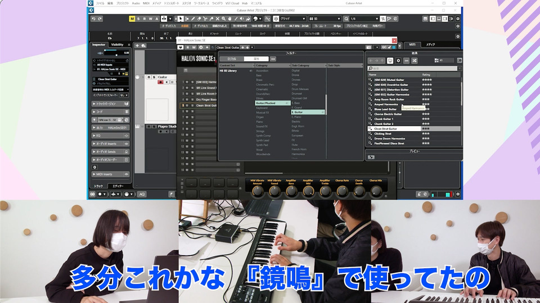
Task: Select the Split scissors tool
Action: click(x=205, y=19)
